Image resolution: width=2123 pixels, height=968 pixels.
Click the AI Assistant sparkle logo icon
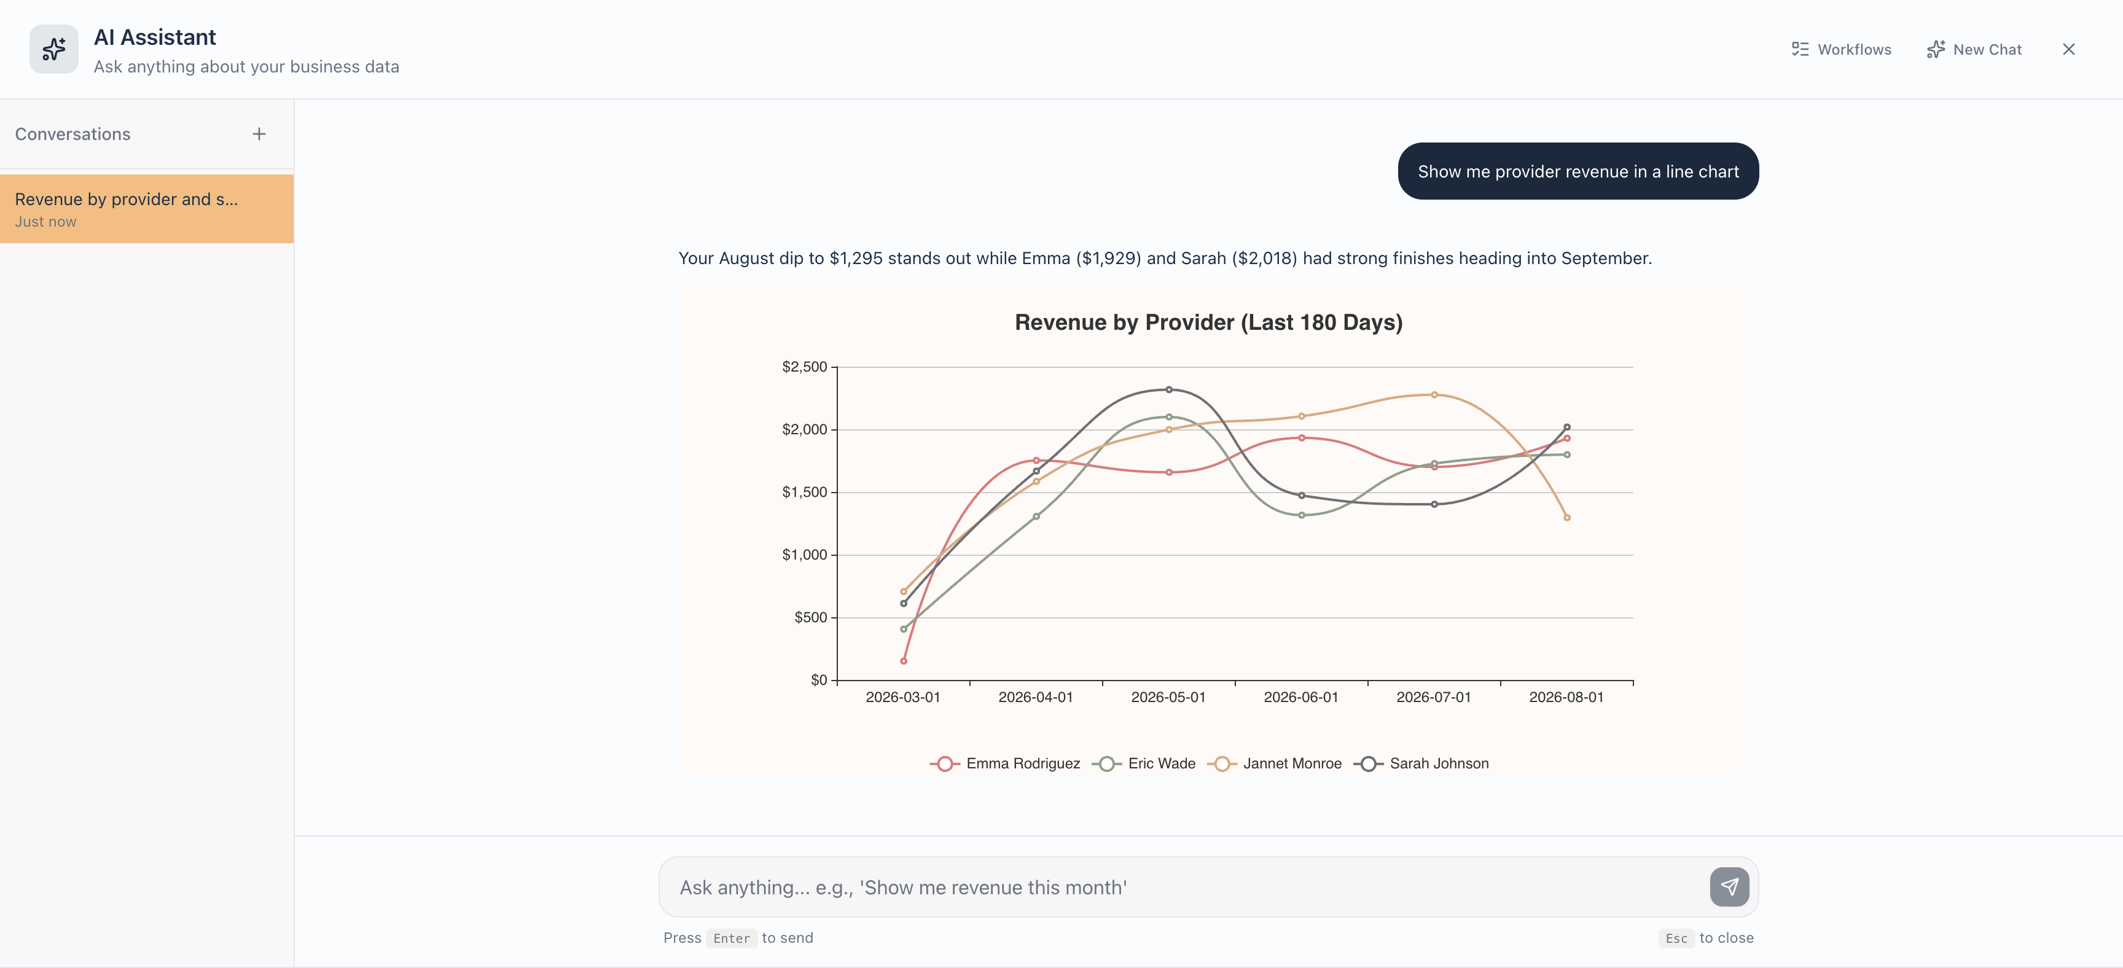point(53,49)
